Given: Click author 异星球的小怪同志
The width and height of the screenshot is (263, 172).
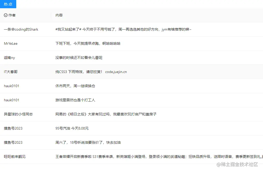Looking at the screenshot, I should (18, 114).
